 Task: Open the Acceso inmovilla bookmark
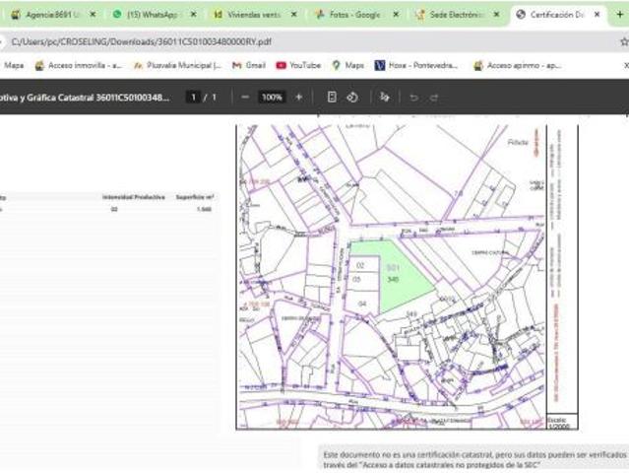pos(78,65)
